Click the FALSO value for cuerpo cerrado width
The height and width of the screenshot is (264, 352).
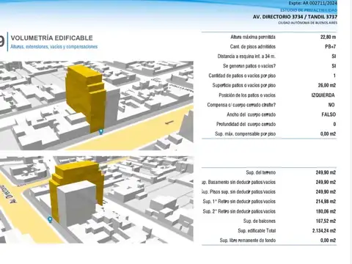click(329, 114)
